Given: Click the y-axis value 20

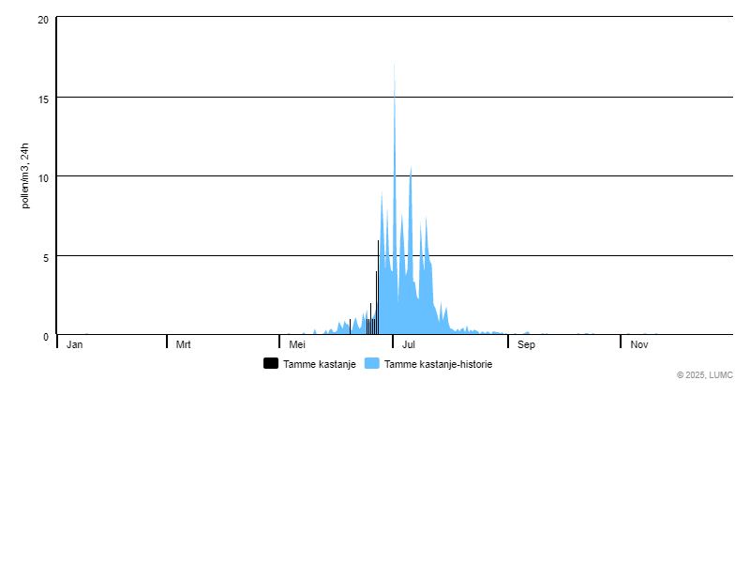Looking at the screenshot, I should [43, 20].
